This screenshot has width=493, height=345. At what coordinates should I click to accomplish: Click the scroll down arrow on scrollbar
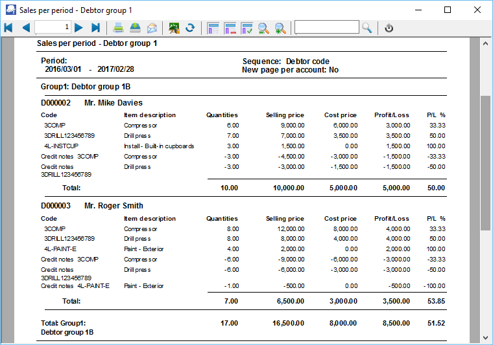click(485, 337)
